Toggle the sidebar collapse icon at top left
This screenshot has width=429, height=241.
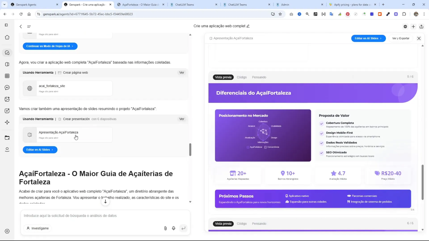coord(6,25)
